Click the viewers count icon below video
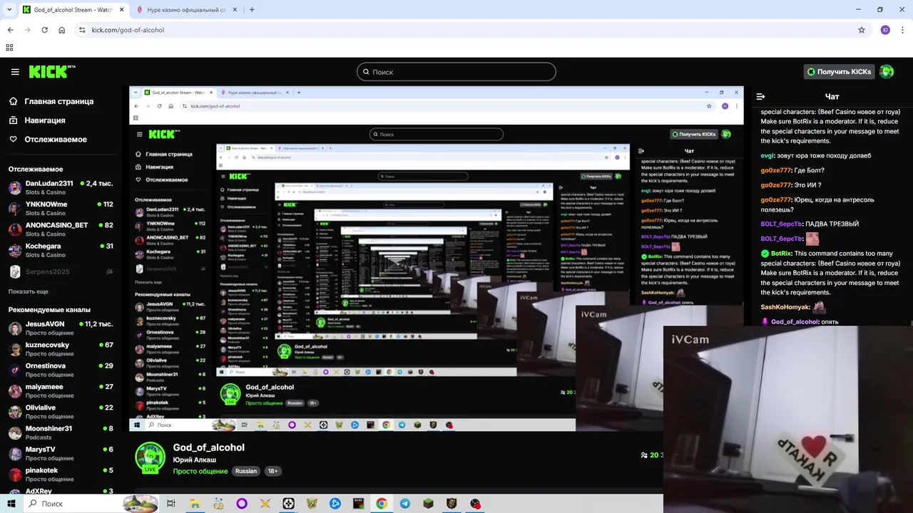Screen dimensions: 913x513 click(644, 455)
